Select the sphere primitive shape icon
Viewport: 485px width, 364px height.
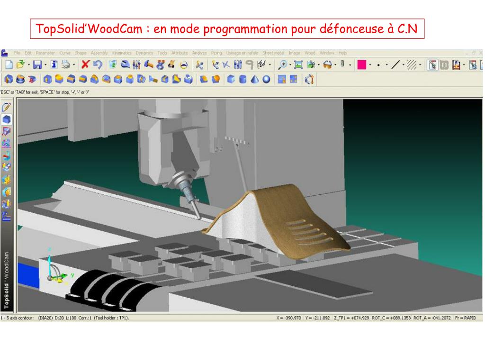pos(266,80)
